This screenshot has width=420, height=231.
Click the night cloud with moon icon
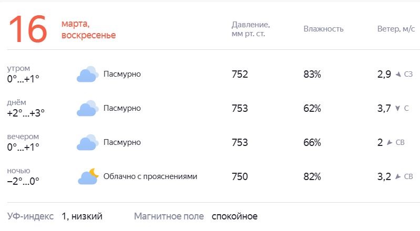pos(88,176)
